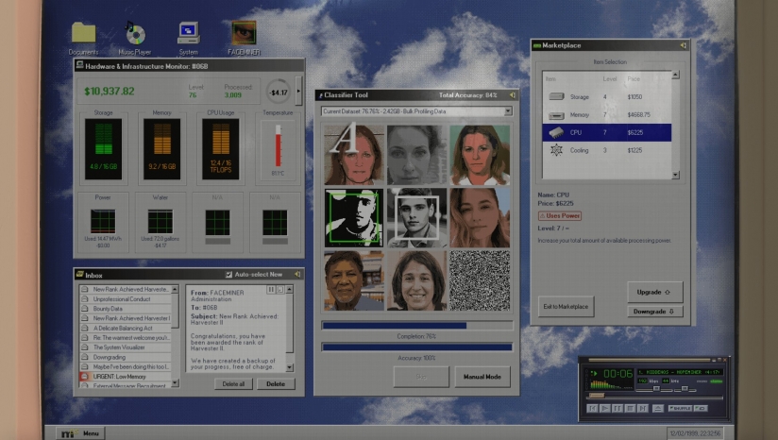778x440 pixels.
Task: Open the FACEMINER desktop icon
Action: click(x=244, y=35)
